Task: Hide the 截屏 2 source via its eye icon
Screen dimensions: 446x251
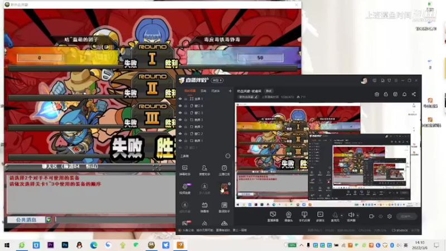Action: coord(180,127)
